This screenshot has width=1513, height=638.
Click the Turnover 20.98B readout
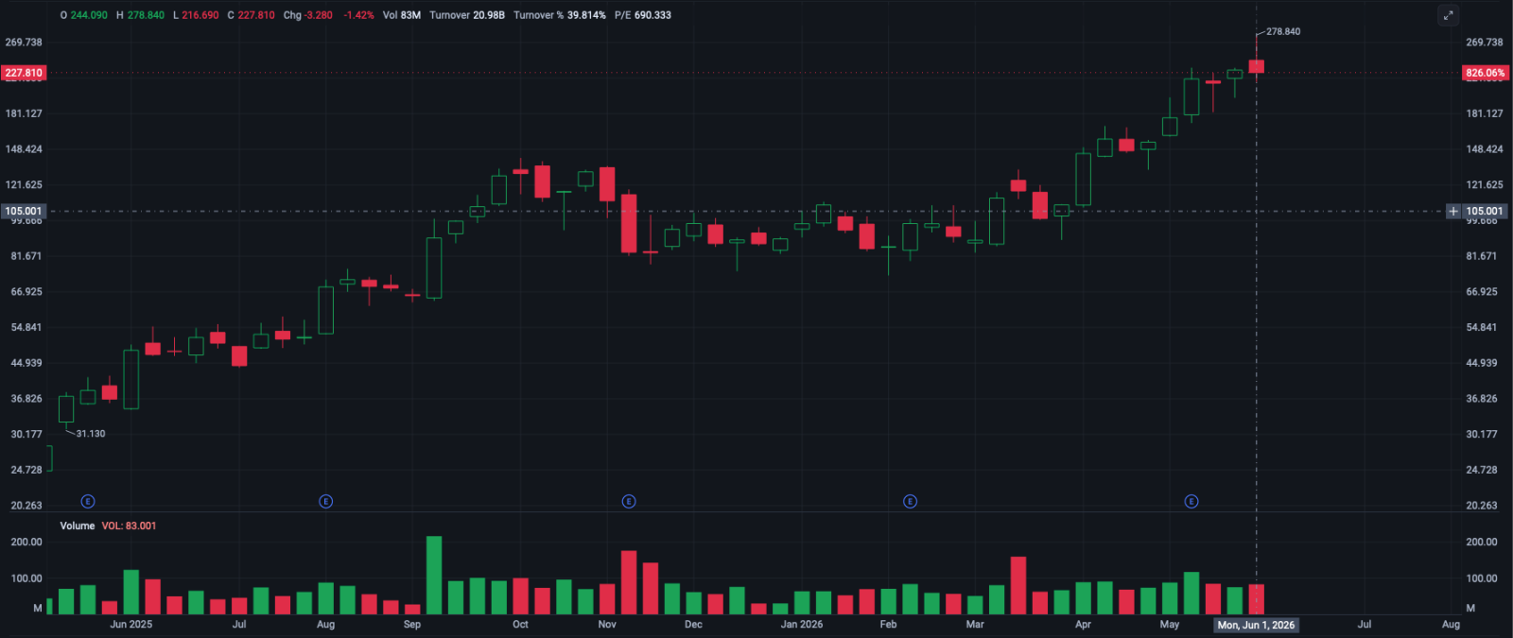coord(467,15)
